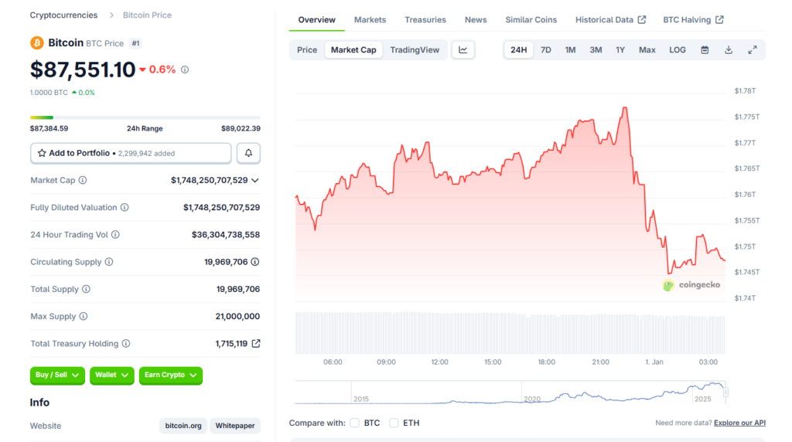Open the Explore our API link

point(739,423)
